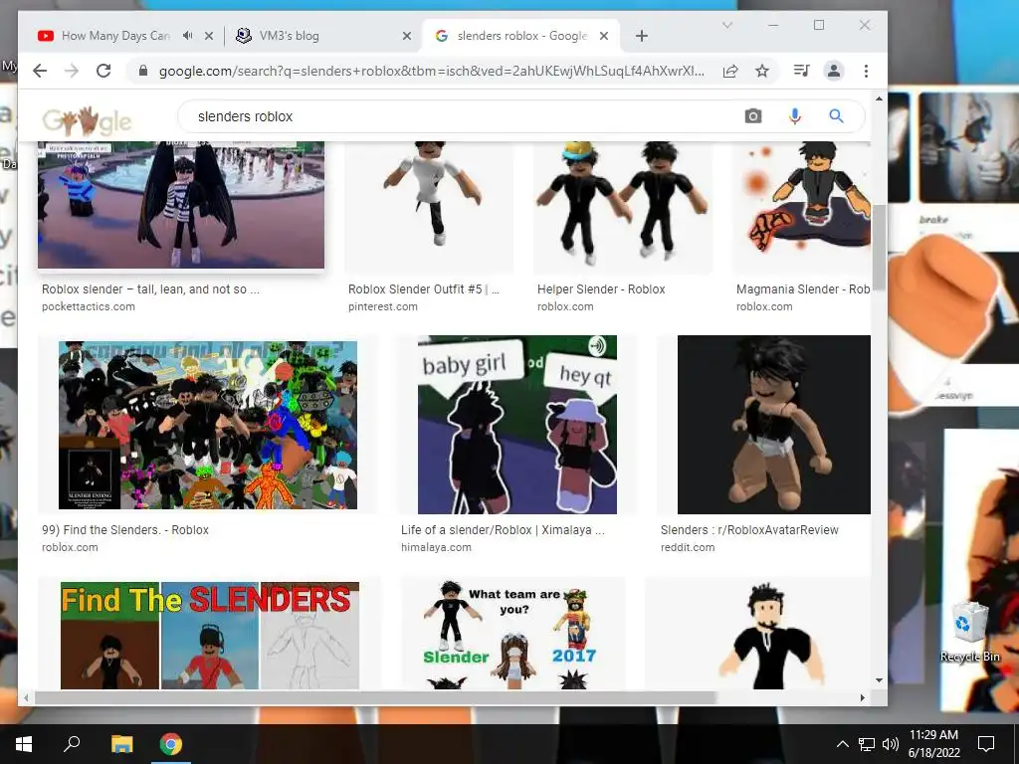Click himalaya.com source text

coord(436,547)
